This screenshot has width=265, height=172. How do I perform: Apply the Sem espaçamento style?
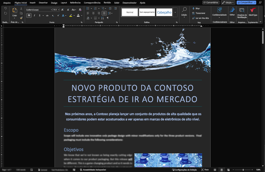[x=147, y=12]
